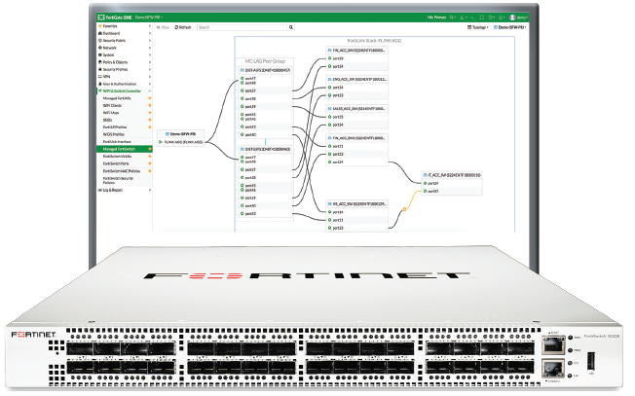Toggle favorite star for Managed FortiSwitch
The width and height of the screenshot is (635, 396).
[x=149, y=149]
